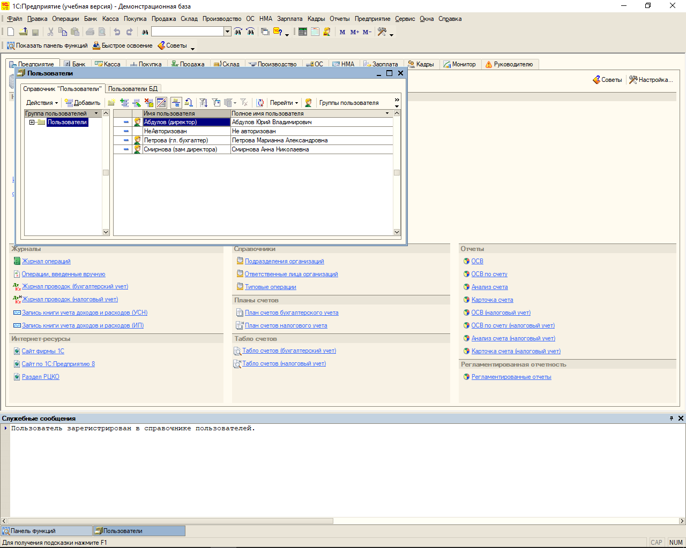Switch to the Пользователи БД tab

133,89
